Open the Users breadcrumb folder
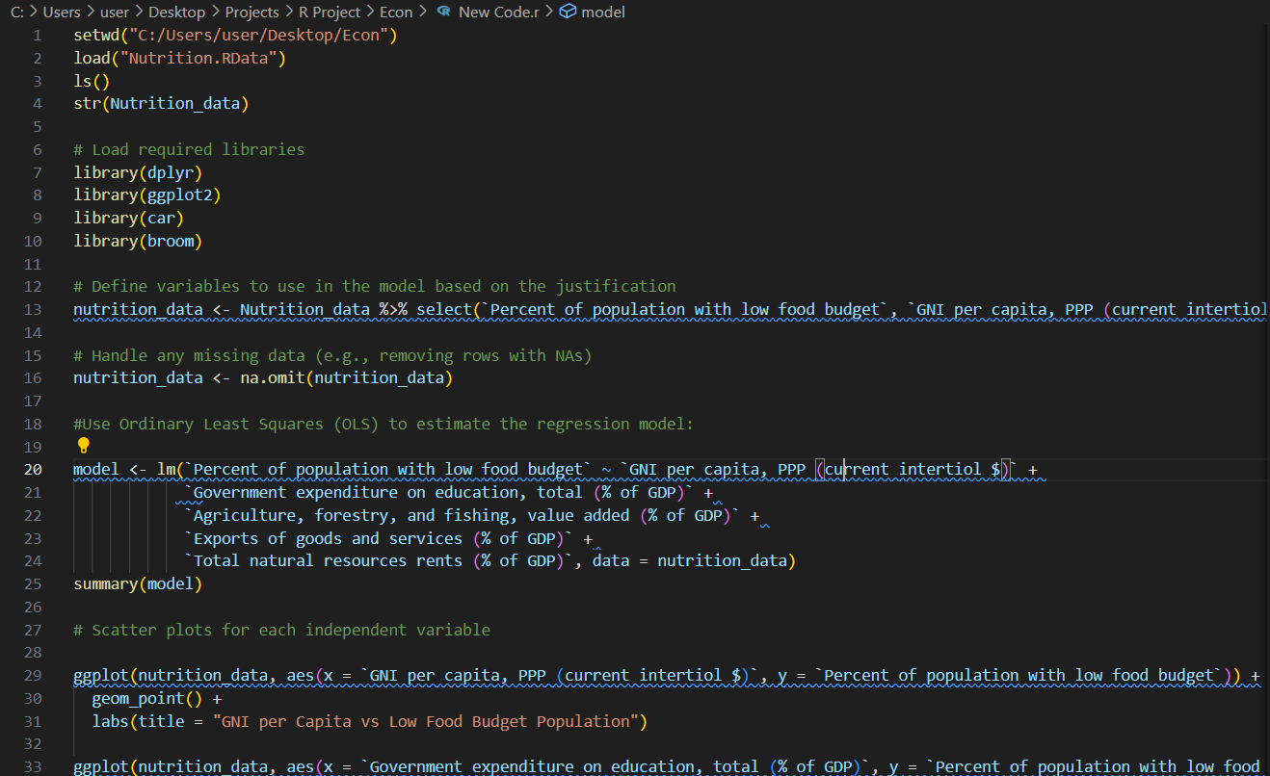 (62, 12)
